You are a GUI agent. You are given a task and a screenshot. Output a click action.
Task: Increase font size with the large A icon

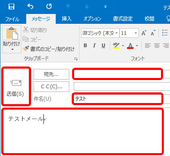[144, 33]
